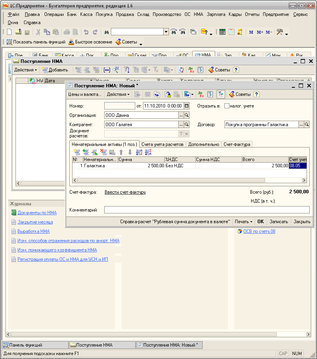
Task: Open the Зарплата menu
Action: pyautogui.click(x=216, y=14)
